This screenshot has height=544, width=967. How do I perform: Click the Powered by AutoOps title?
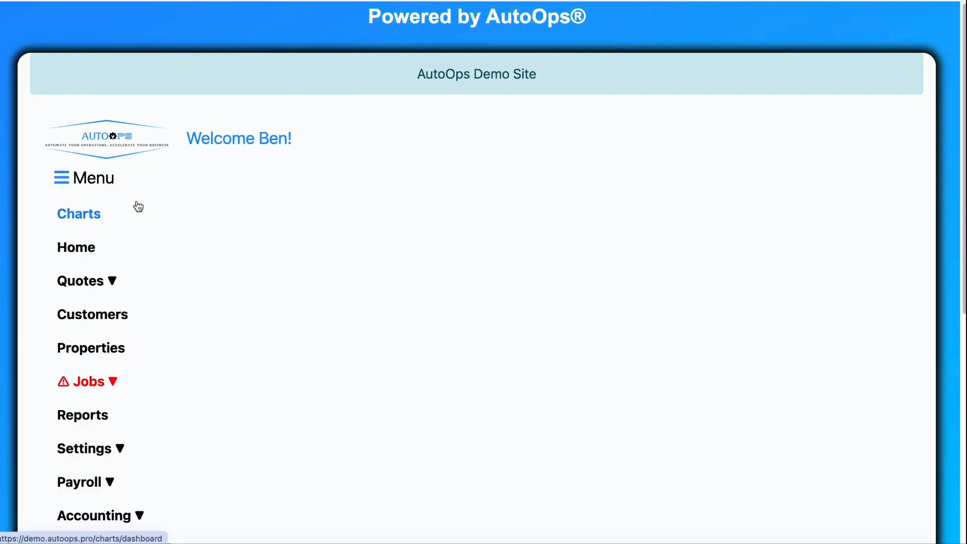click(x=476, y=16)
